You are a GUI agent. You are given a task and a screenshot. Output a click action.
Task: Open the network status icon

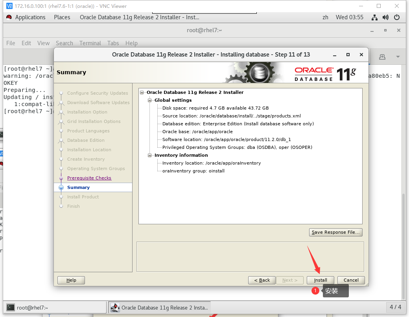click(374, 17)
